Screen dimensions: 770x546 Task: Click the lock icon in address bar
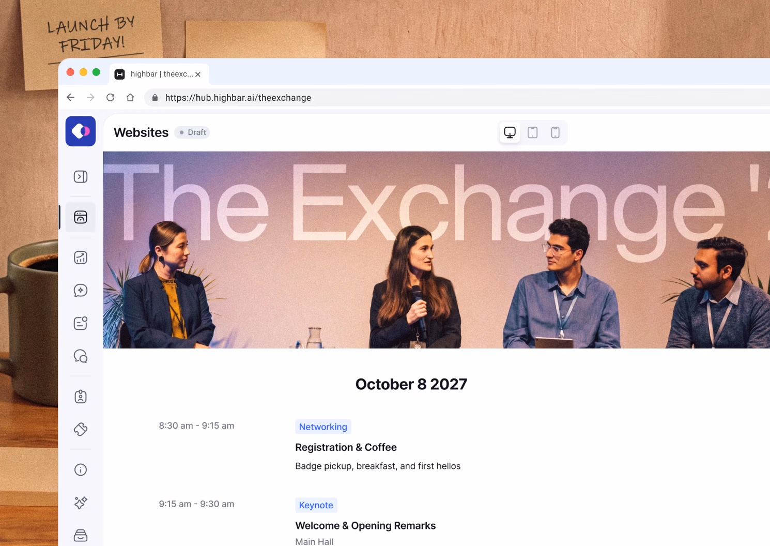coord(155,98)
